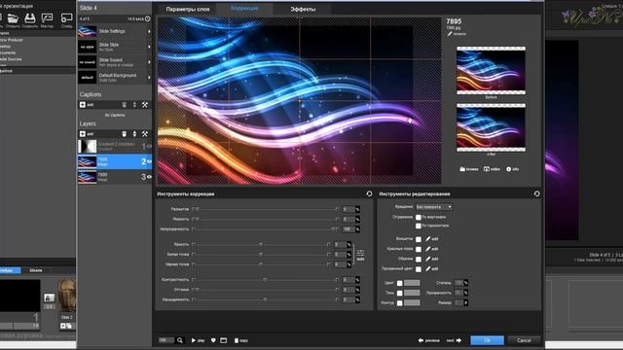Click the browse button under After preview
Screen dimensions: 623x350
pyautogui.click(x=469, y=169)
